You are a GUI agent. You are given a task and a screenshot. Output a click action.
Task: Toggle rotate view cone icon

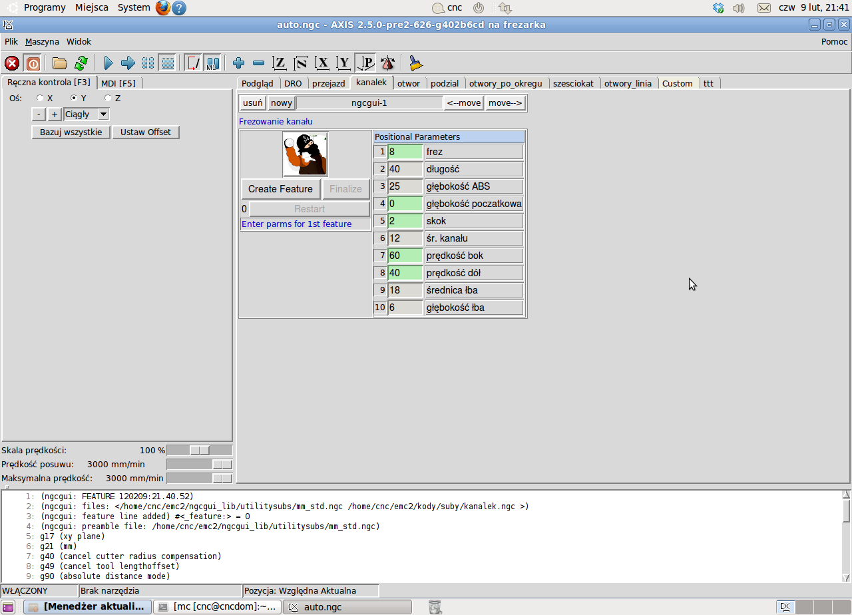click(x=387, y=63)
